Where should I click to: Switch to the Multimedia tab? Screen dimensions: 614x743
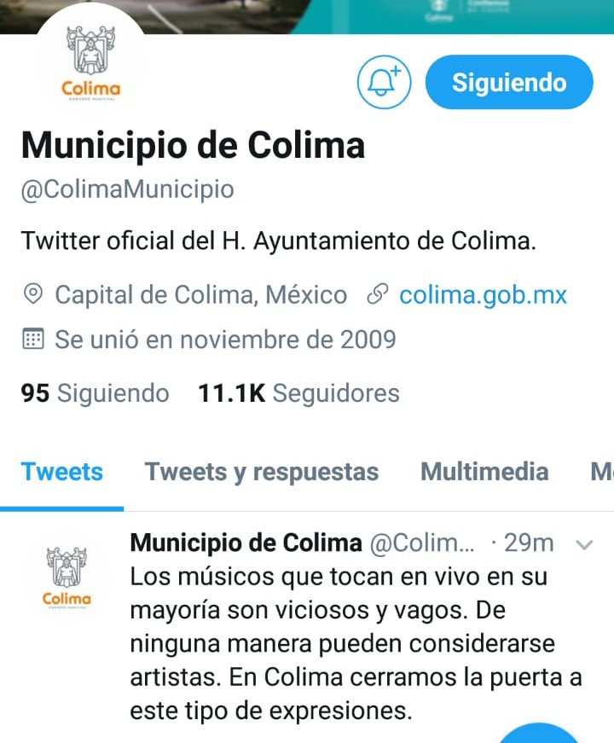coord(484,472)
